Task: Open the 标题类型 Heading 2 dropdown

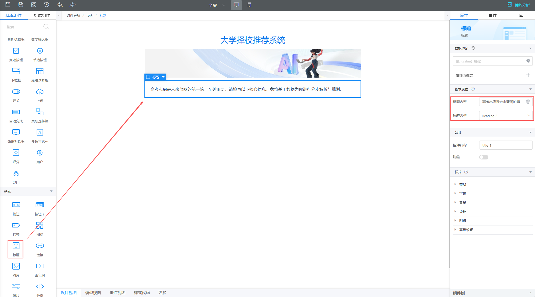Action: pos(506,116)
